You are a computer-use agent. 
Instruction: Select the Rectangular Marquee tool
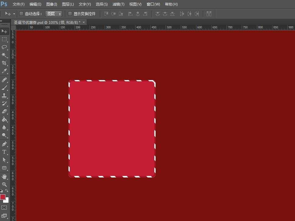4,39
